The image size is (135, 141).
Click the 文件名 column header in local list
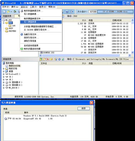[x=44, y=63]
